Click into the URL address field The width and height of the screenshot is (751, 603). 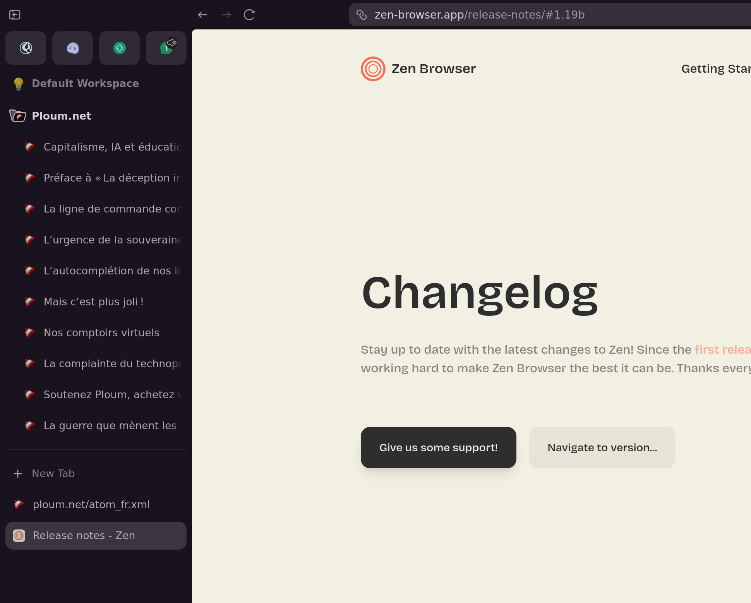point(542,15)
